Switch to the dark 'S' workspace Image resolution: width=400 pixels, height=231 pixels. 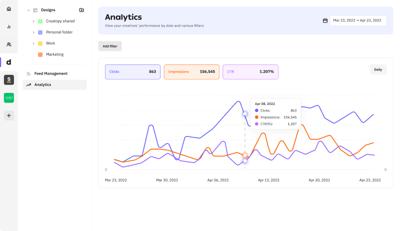(8, 79)
